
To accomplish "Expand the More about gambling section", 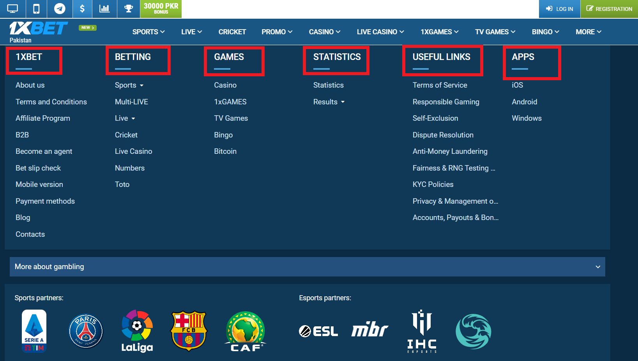I will [x=308, y=267].
